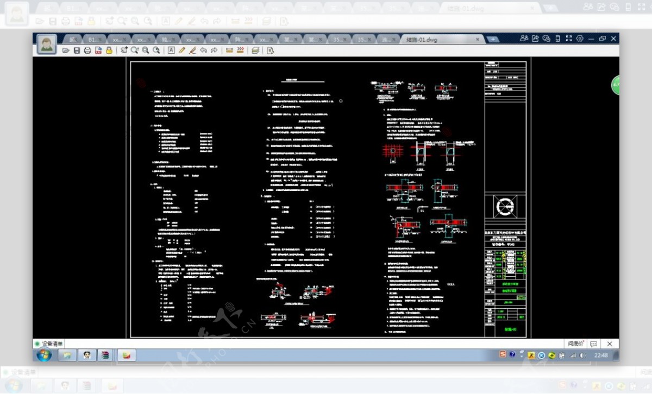Select the yellow ruler measure tool
The image size is (652, 394).
(229, 50)
